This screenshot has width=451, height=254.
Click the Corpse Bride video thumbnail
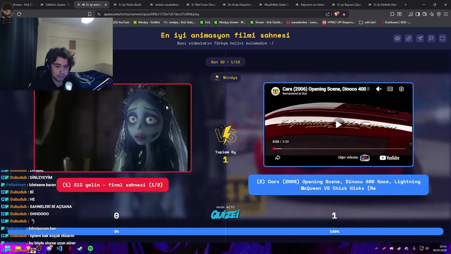[113, 128]
